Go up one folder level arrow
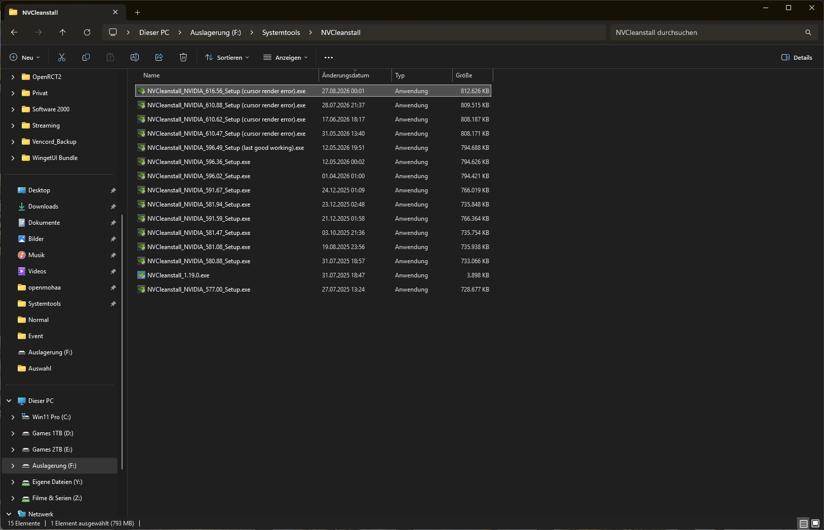This screenshot has width=824, height=530. pyautogui.click(x=63, y=32)
